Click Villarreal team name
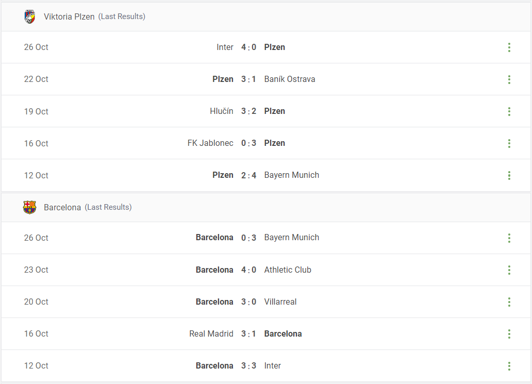Screen dimensions: 532x384 280,302
